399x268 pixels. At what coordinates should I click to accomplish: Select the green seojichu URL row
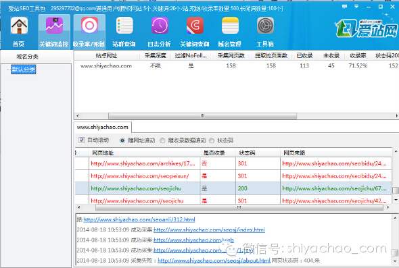click(233, 188)
